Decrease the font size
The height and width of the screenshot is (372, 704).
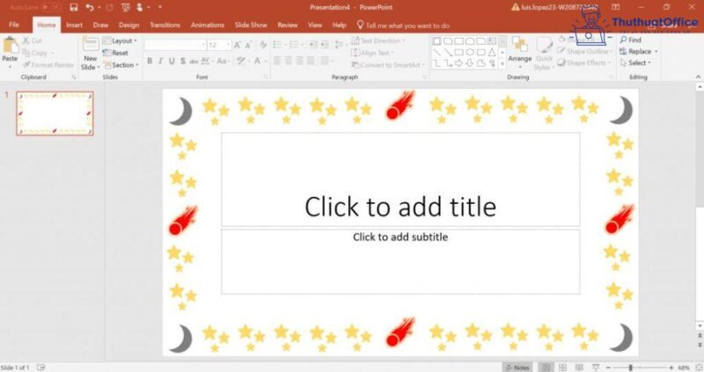click(x=248, y=45)
